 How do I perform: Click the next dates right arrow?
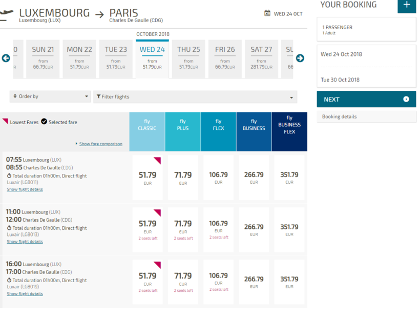click(300, 58)
